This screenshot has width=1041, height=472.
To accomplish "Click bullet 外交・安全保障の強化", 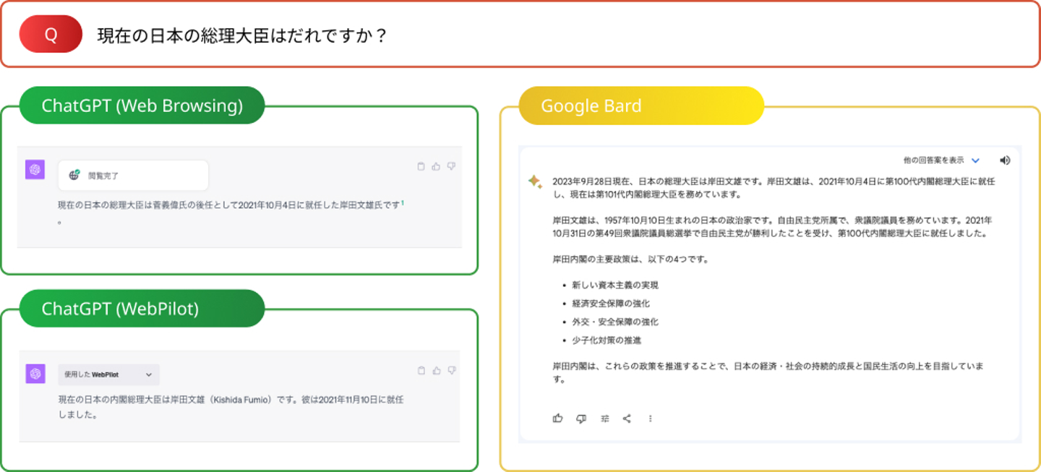I will pos(614,322).
